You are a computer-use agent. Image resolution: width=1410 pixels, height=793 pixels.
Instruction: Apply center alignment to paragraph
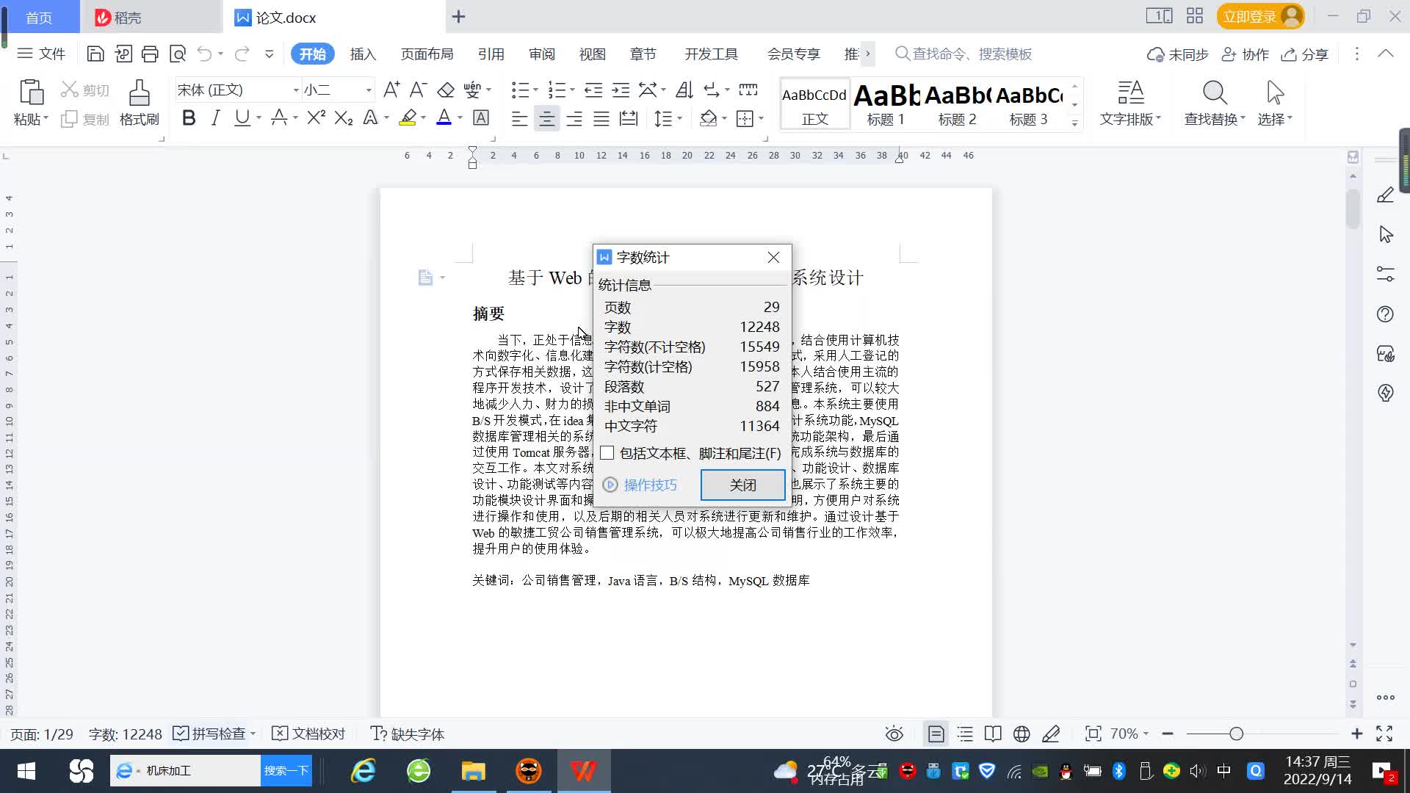(x=546, y=118)
